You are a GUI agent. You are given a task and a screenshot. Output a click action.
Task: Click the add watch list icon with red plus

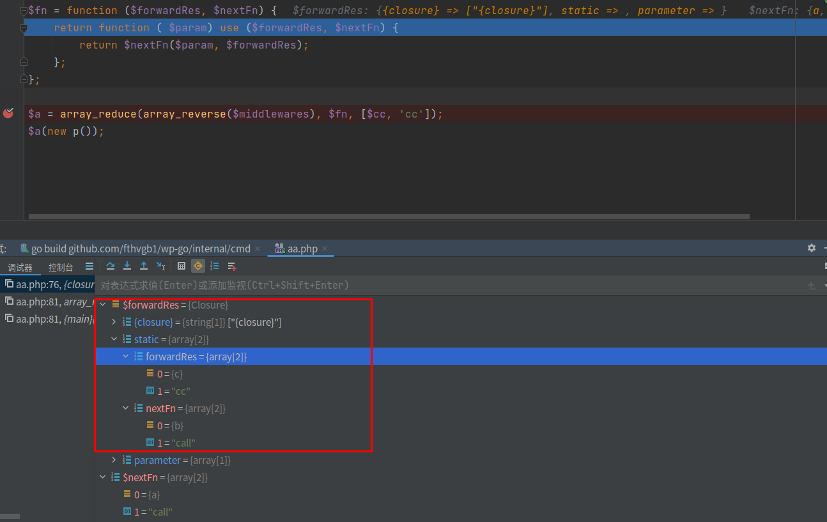pyautogui.click(x=231, y=266)
